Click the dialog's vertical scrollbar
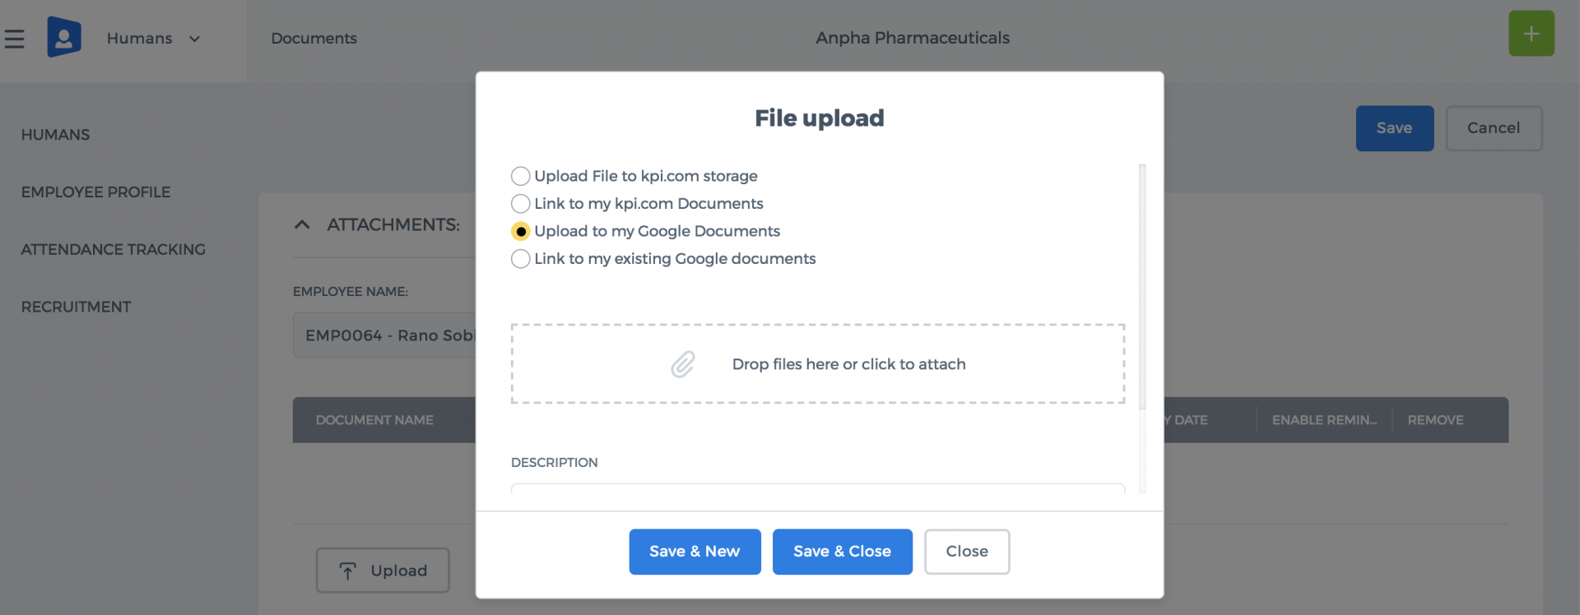 [x=1142, y=287]
